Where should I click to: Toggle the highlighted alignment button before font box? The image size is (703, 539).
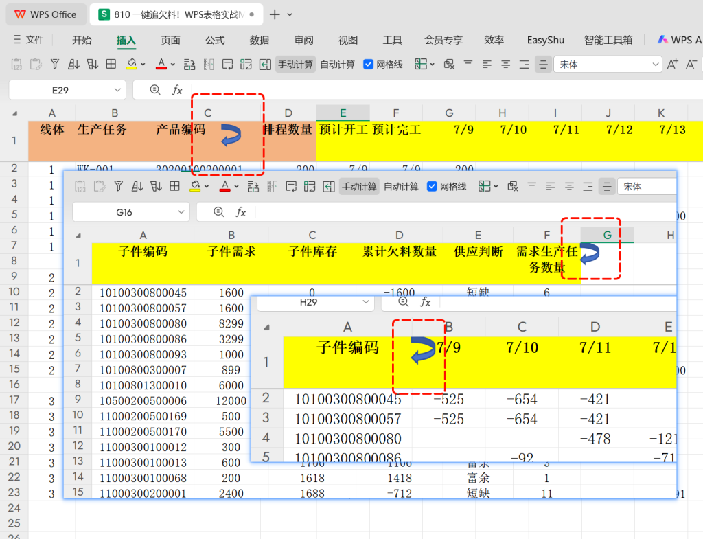pos(544,64)
